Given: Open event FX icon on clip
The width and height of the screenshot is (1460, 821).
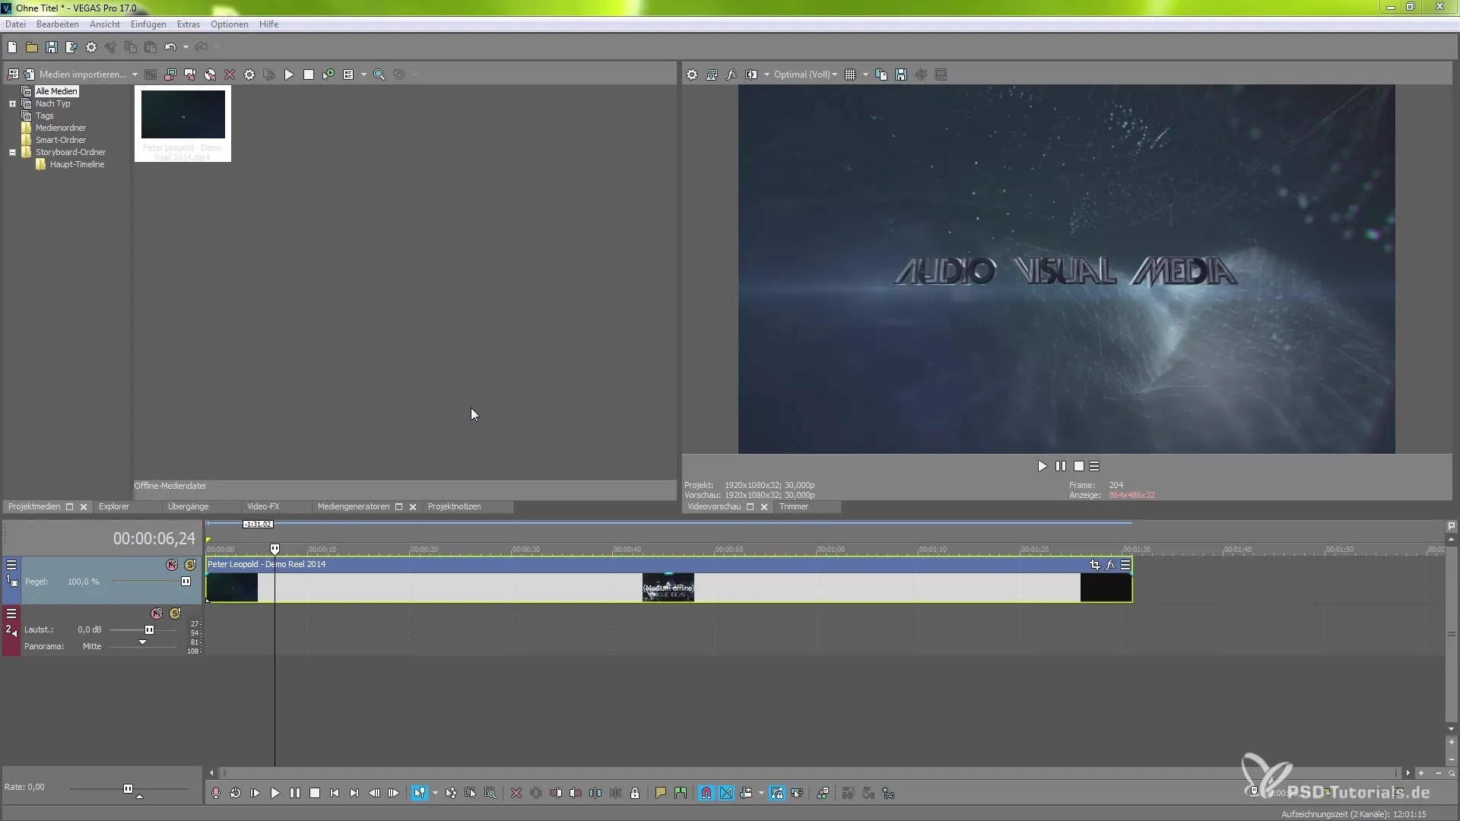Looking at the screenshot, I should tap(1110, 565).
